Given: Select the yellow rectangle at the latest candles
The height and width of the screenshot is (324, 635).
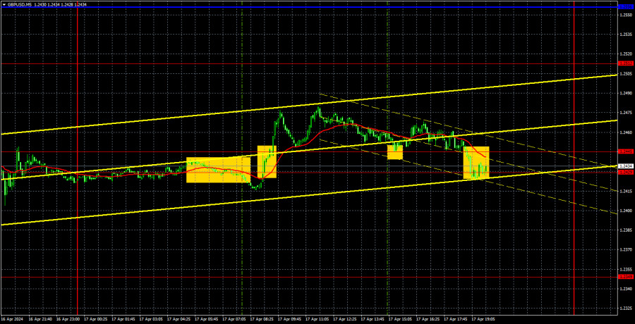Looking at the screenshot, I should coord(476,163).
